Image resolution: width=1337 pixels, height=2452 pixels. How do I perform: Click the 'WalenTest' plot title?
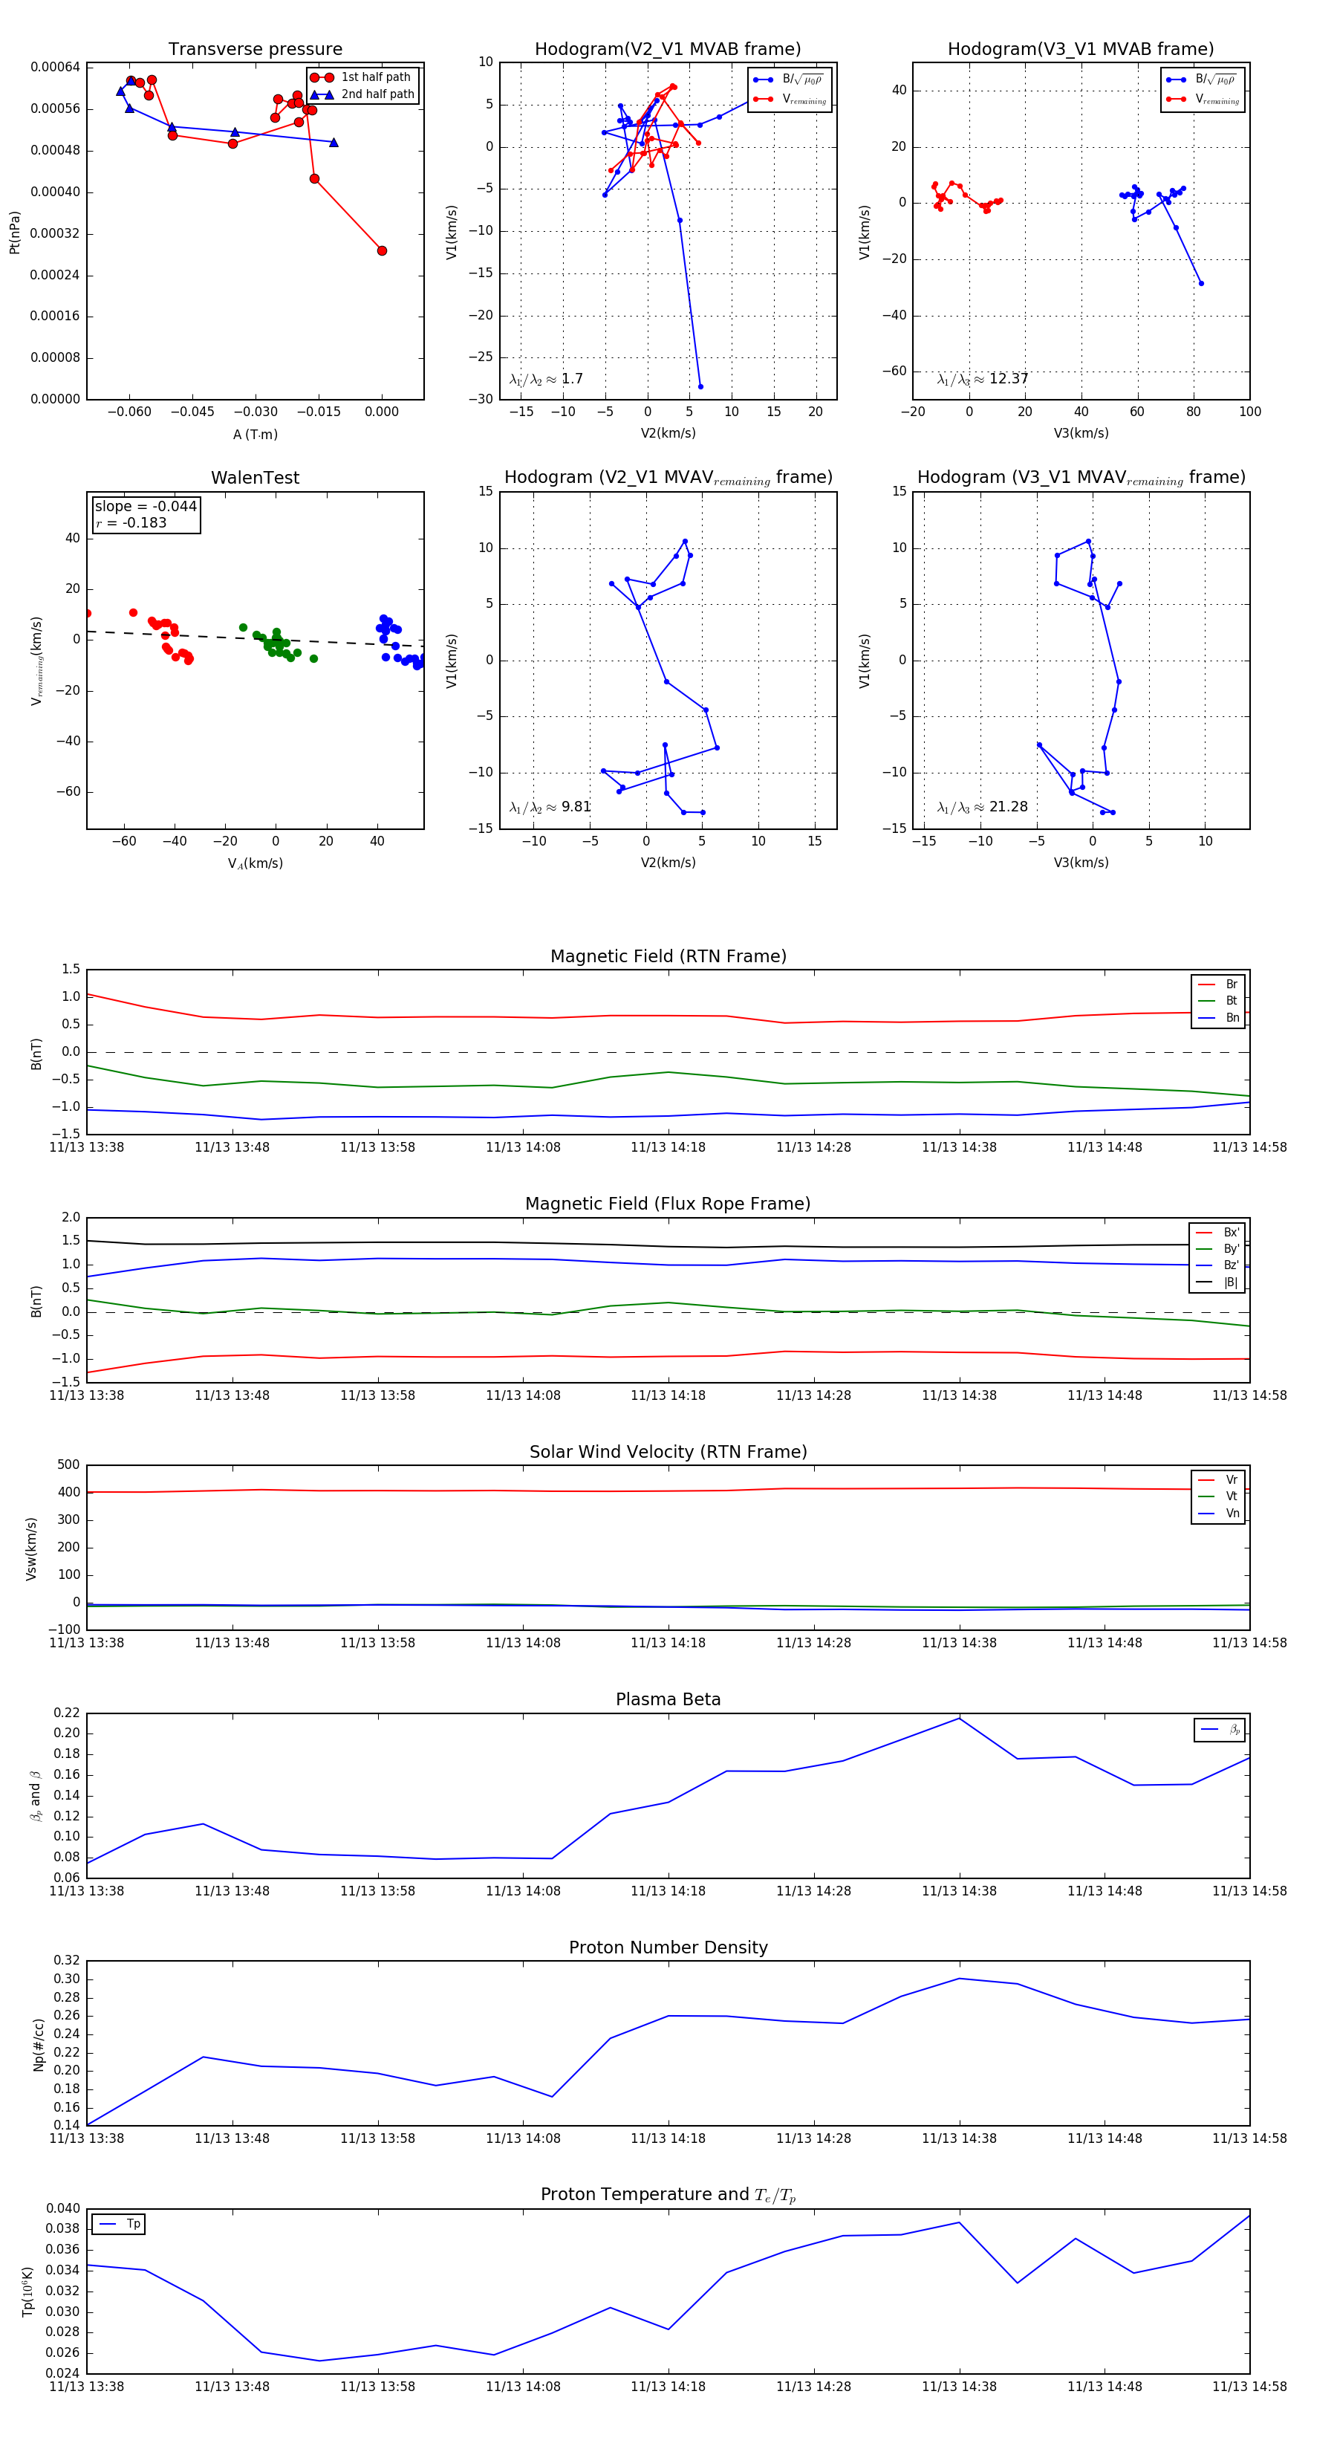click(255, 478)
